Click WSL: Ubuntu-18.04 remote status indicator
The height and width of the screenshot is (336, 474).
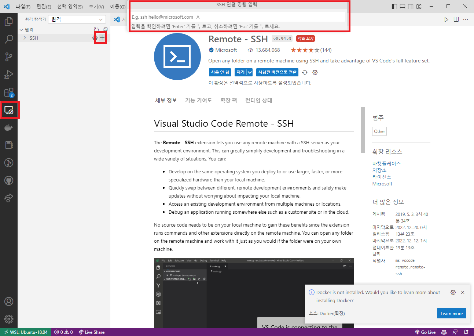26,332
